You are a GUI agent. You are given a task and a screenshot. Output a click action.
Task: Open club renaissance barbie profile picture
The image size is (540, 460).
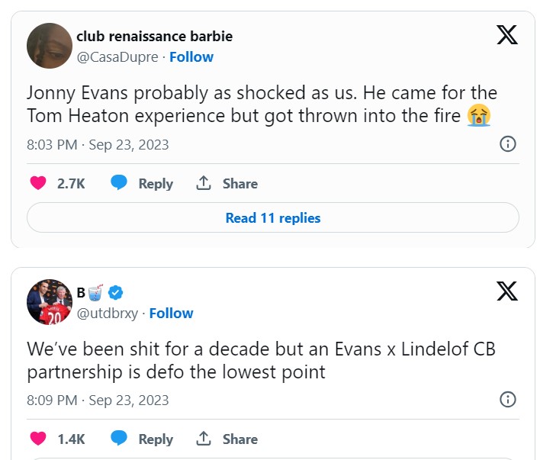tap(50, 46)
